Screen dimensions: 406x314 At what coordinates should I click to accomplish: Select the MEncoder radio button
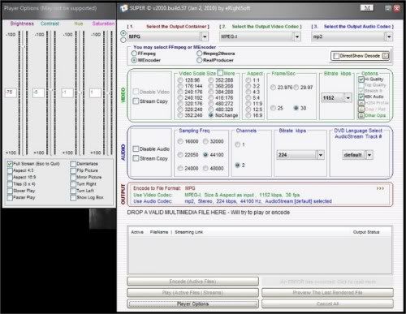pos(134,60)
